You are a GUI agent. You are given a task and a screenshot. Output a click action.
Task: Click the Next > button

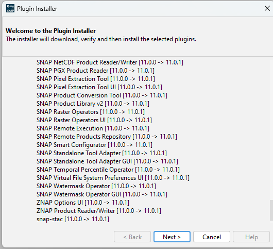click(172, 237)
